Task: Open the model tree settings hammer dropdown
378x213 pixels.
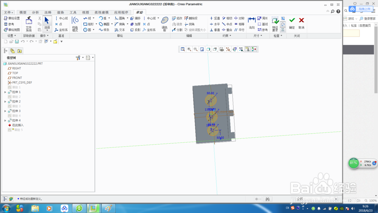Action: pos(79,58)
